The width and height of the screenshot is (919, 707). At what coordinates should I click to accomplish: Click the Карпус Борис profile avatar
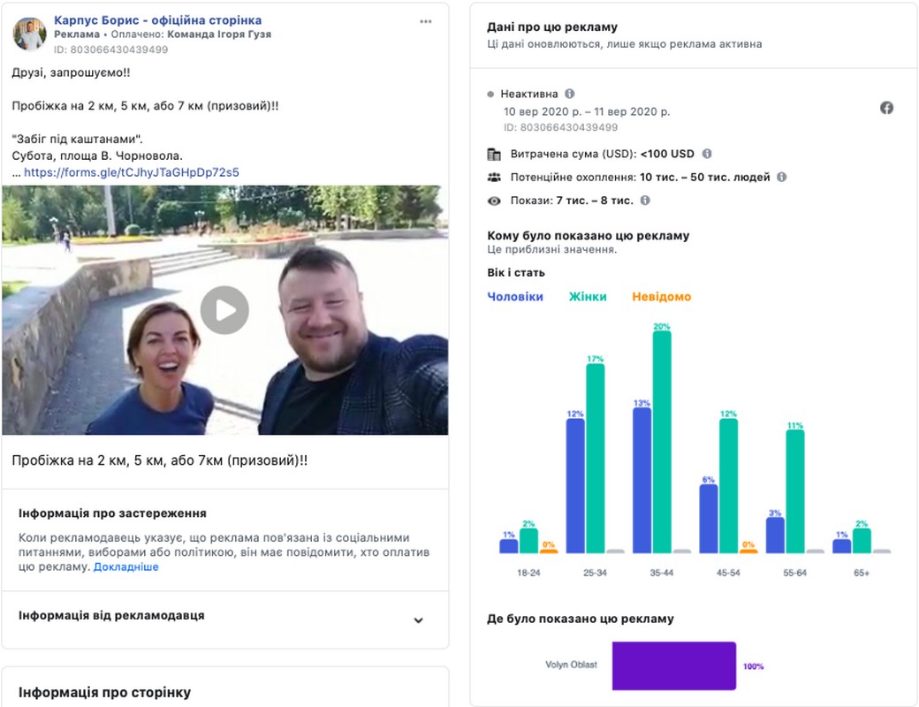29,34
